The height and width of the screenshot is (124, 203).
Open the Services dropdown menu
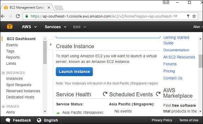pos(55,27)
